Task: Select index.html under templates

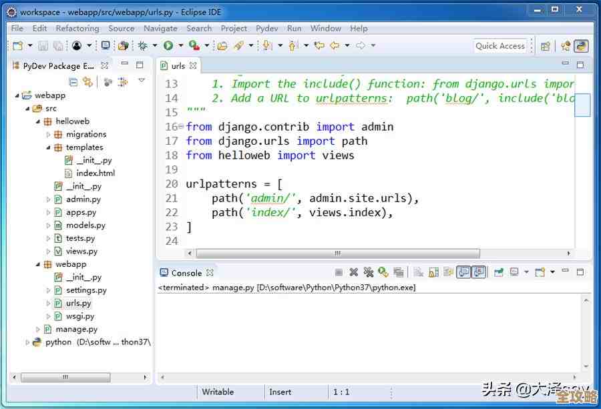Action: (95, 173)
